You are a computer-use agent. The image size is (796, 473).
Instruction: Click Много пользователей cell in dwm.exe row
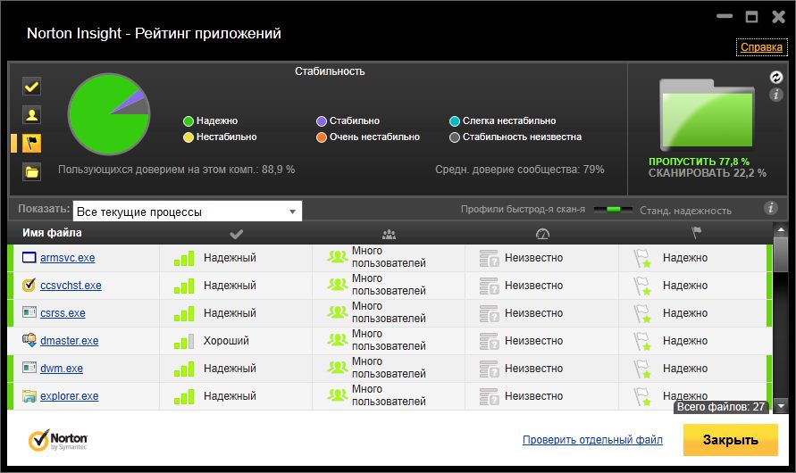[389, 368]
